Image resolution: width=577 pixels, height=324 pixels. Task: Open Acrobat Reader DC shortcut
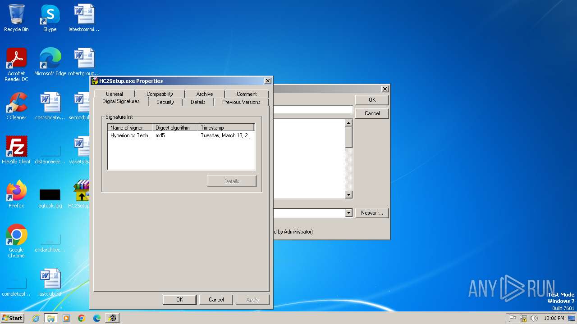click(16, 64)
